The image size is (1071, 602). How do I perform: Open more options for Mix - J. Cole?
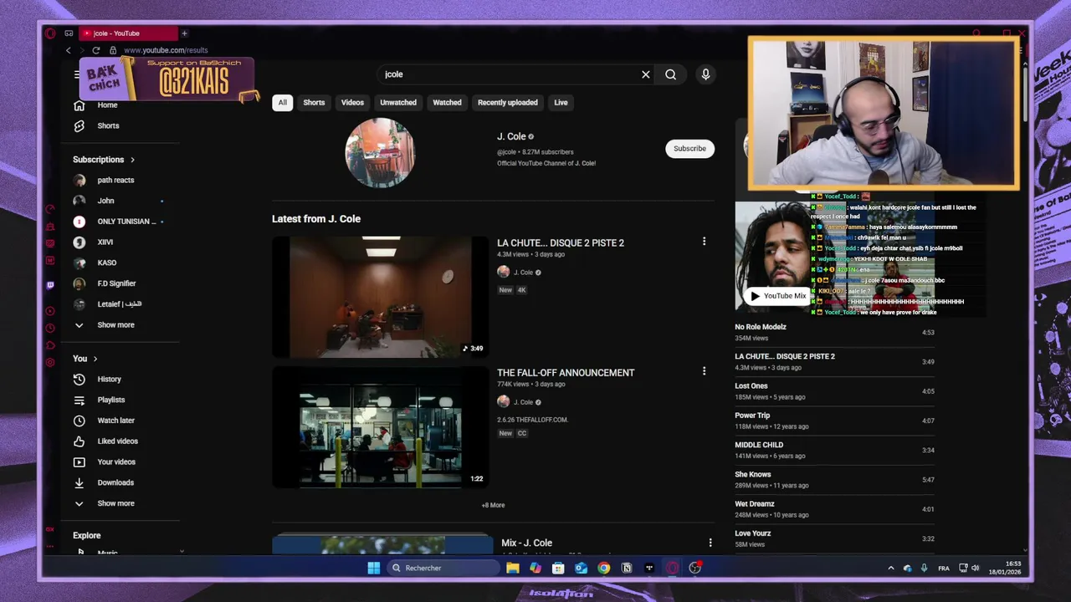(x=710, y=543)
